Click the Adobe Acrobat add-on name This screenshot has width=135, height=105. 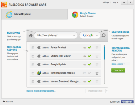click(x=58, y=48)
